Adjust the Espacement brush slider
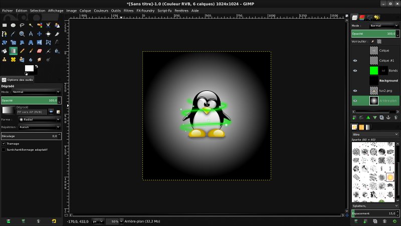This screenshot has width=401, height=226. tap(375, 213)
